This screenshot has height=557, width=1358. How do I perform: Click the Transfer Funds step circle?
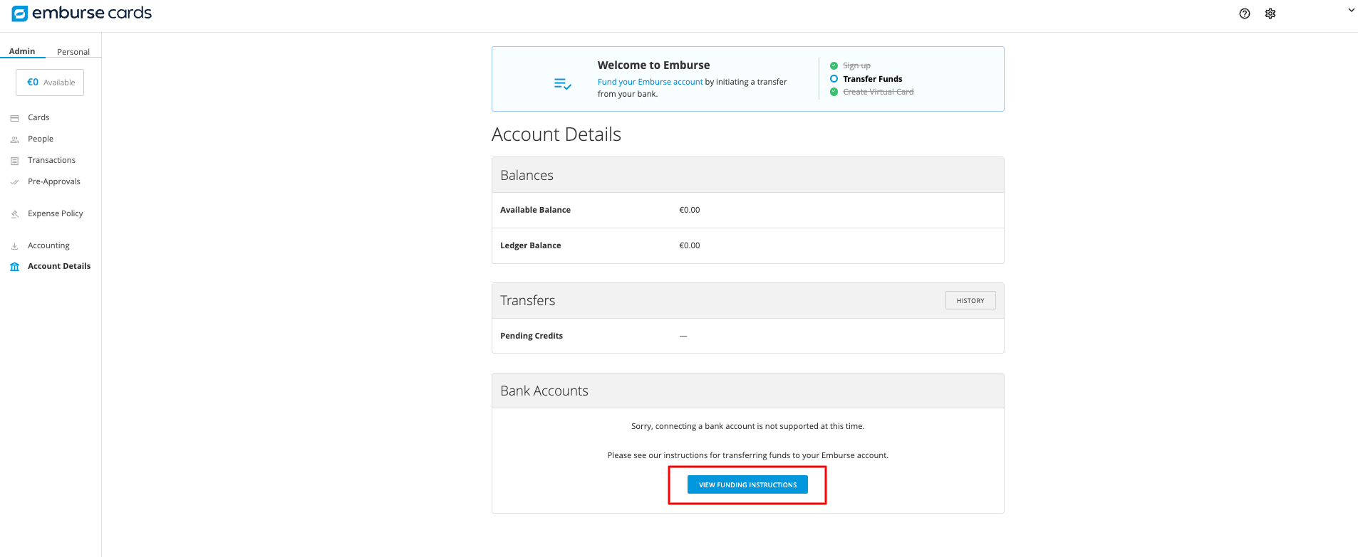click(834, 79)
